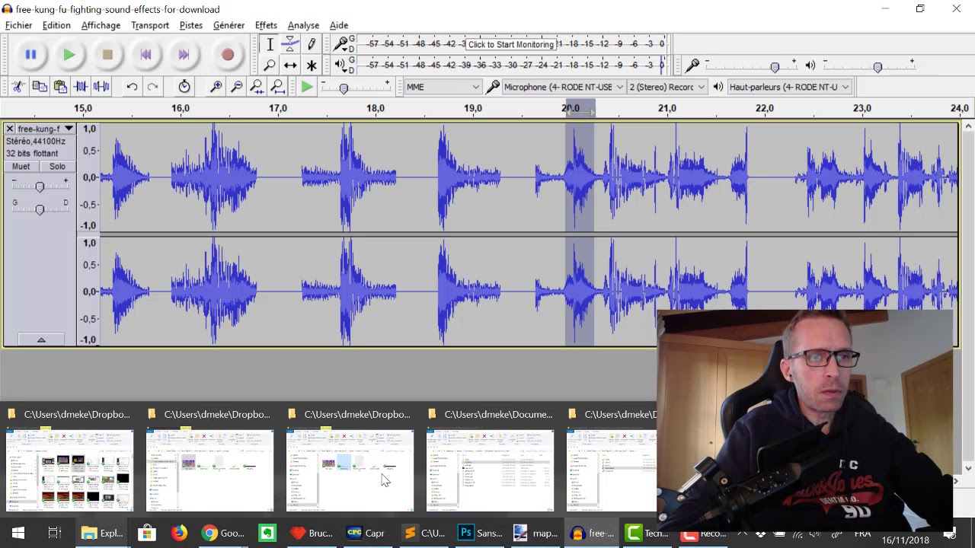This screenshot has height=548, width=975.
Task: Stop the audio with the Stop button
Action: 107,55
